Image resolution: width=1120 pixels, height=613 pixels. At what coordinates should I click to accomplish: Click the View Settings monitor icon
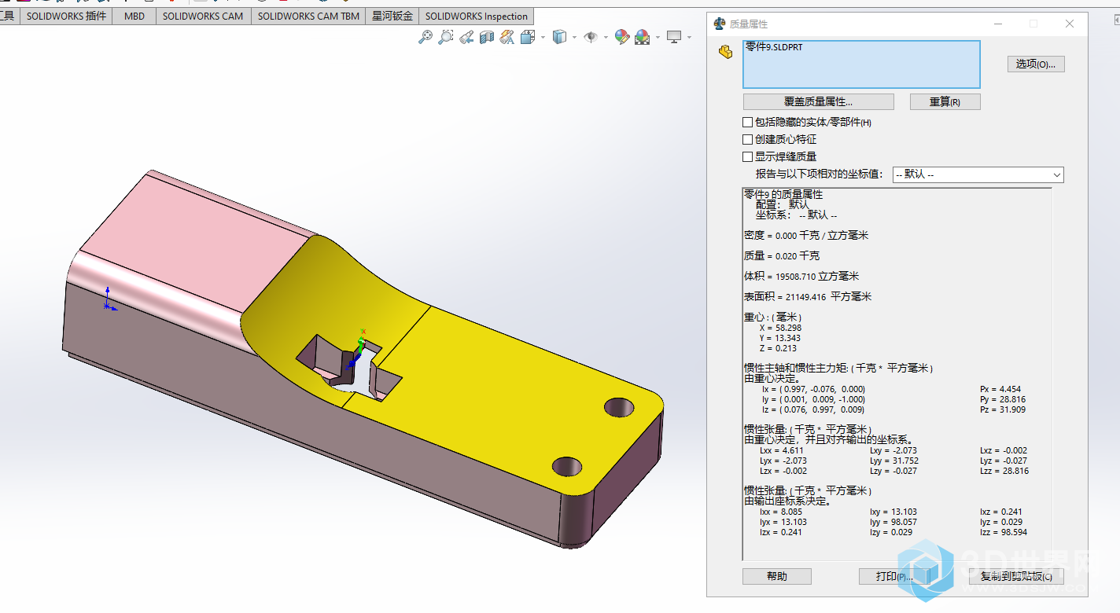pos(673,36)
